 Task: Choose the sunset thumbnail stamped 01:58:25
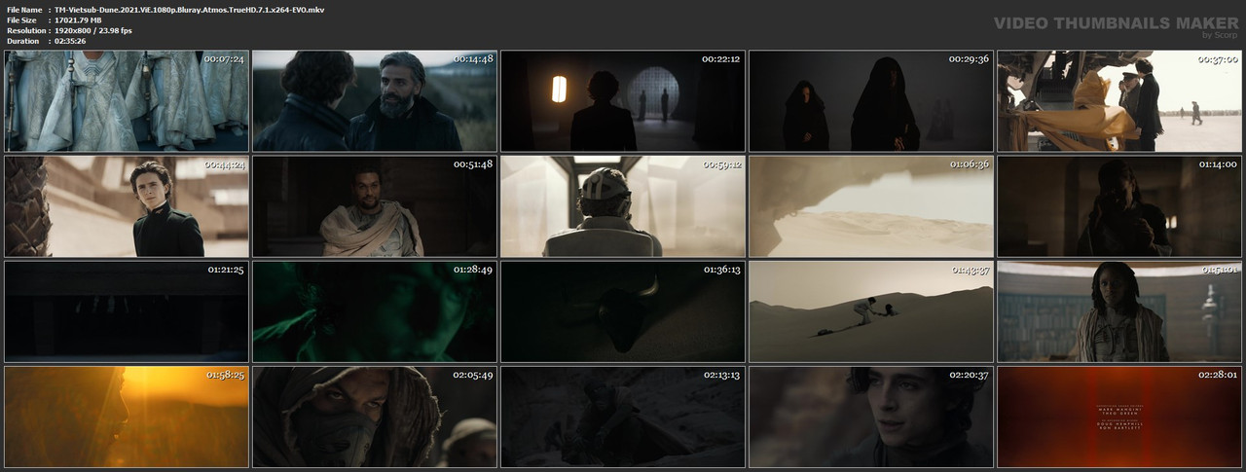[127, 417]
